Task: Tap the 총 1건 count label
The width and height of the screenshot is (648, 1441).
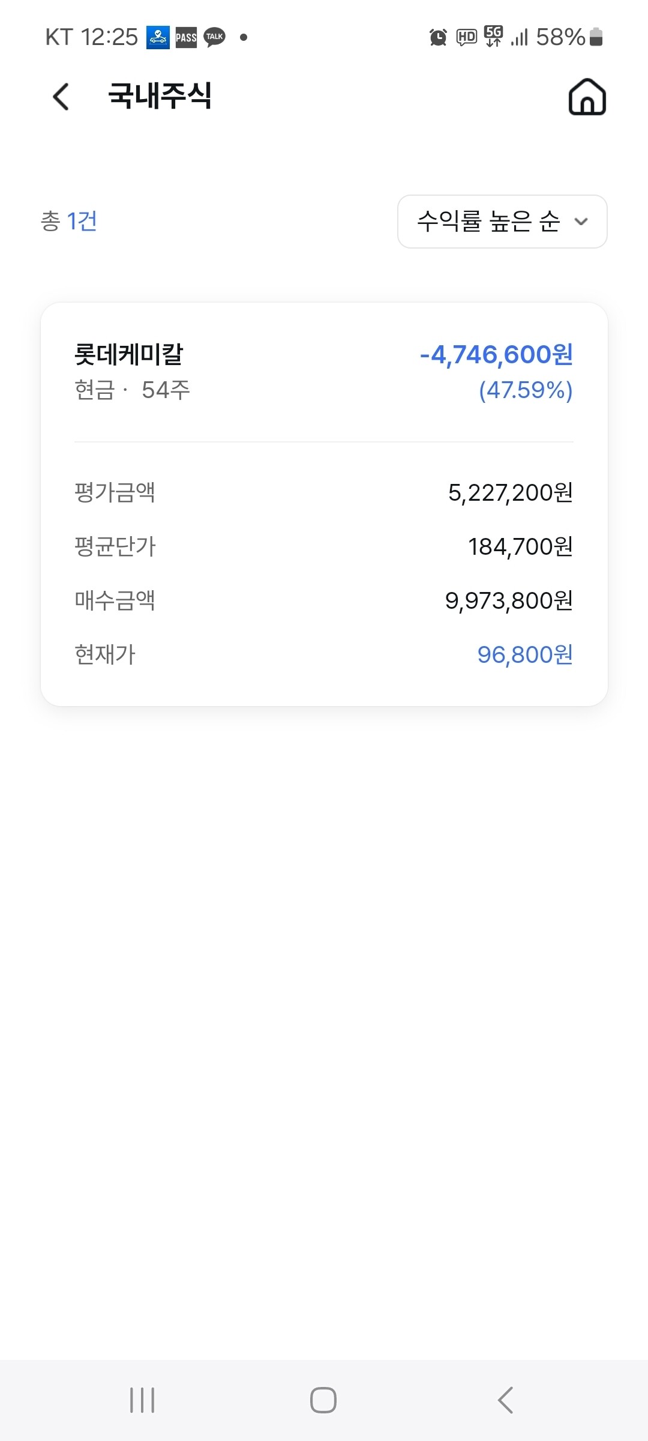Action: tap(68, 221)
